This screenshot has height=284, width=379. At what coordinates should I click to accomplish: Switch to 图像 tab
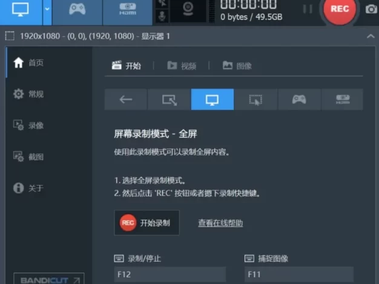click(x=237, y=66)
